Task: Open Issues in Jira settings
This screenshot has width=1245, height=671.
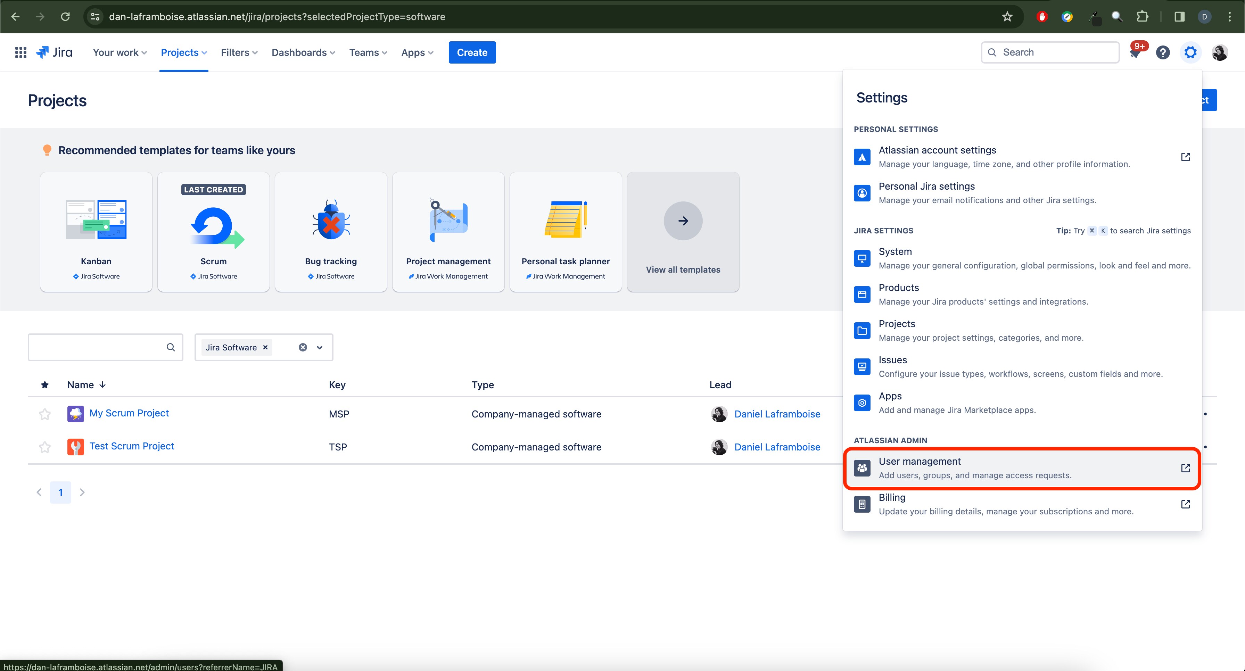Action: (x=1022, y=367)
